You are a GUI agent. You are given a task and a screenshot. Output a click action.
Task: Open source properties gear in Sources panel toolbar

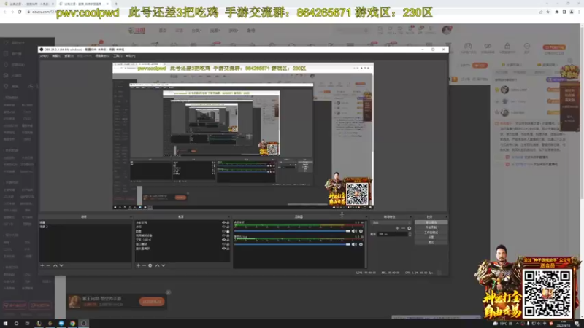point(150,265)
